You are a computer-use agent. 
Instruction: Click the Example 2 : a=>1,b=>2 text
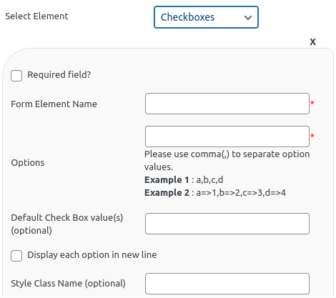[215, 193]
